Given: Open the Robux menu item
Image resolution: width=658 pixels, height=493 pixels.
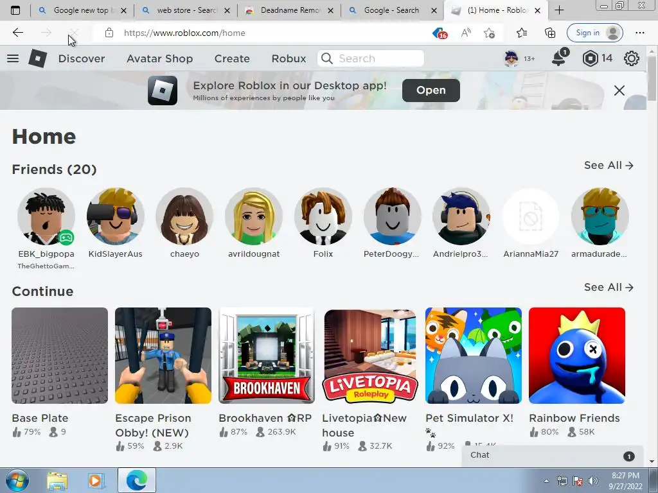Looking at the screenshot, I should 289,58.
